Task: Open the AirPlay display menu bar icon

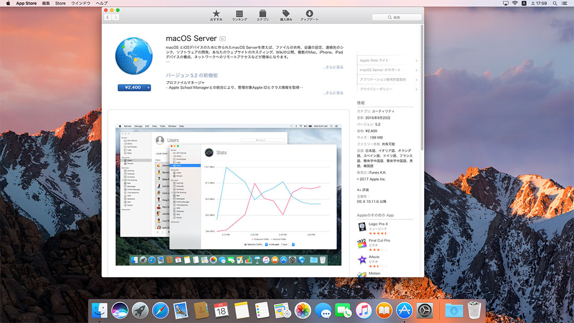Action: (x=505, y=3)
